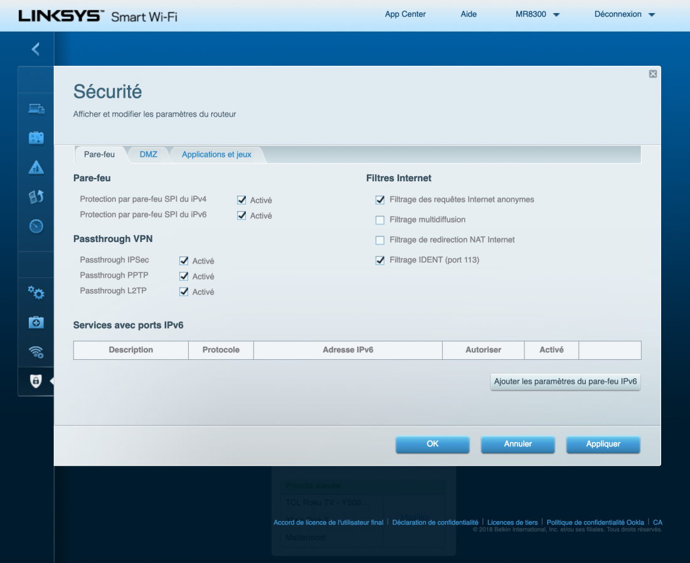Uncheck the Passthrough PPTP checkbox
The image size is (690, 563).
coord(184,276)
